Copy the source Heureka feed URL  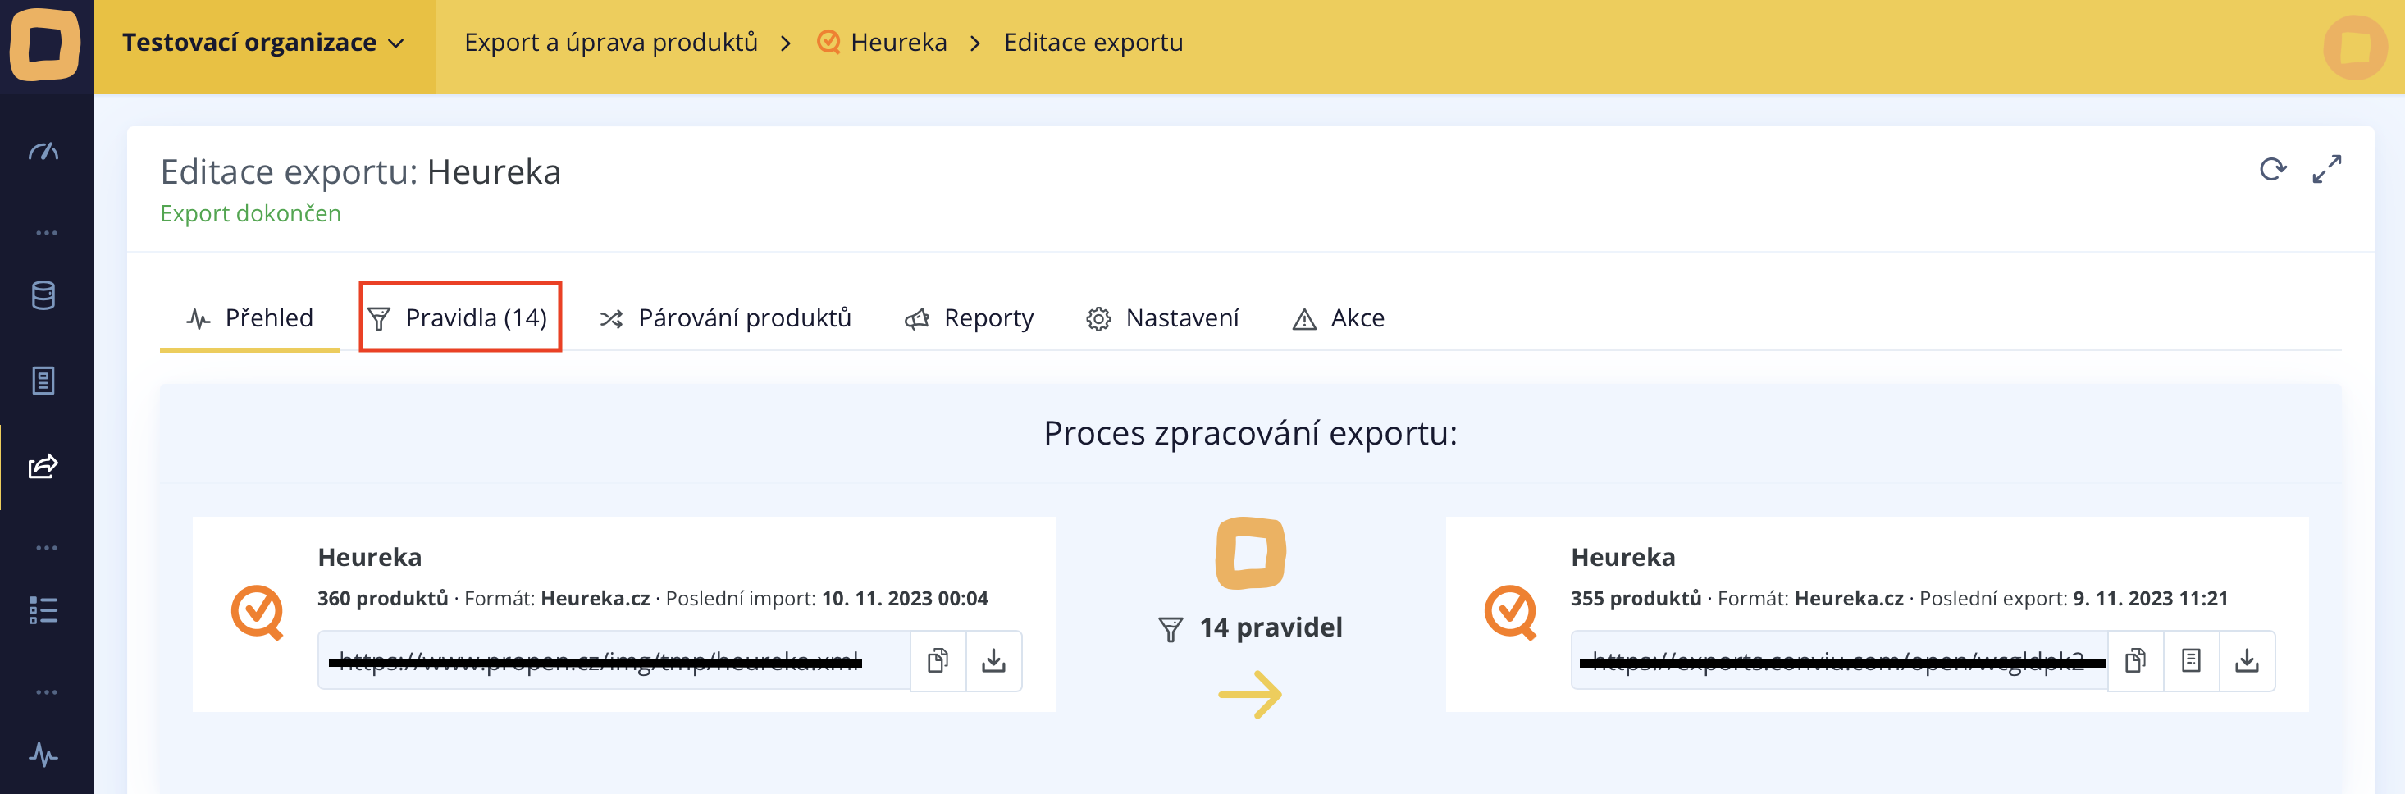(938, 660)
